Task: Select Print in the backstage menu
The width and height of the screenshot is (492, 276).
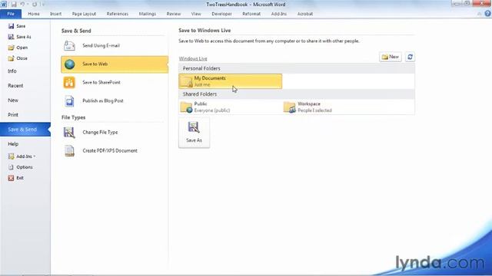Action: [x=13, y=115]
